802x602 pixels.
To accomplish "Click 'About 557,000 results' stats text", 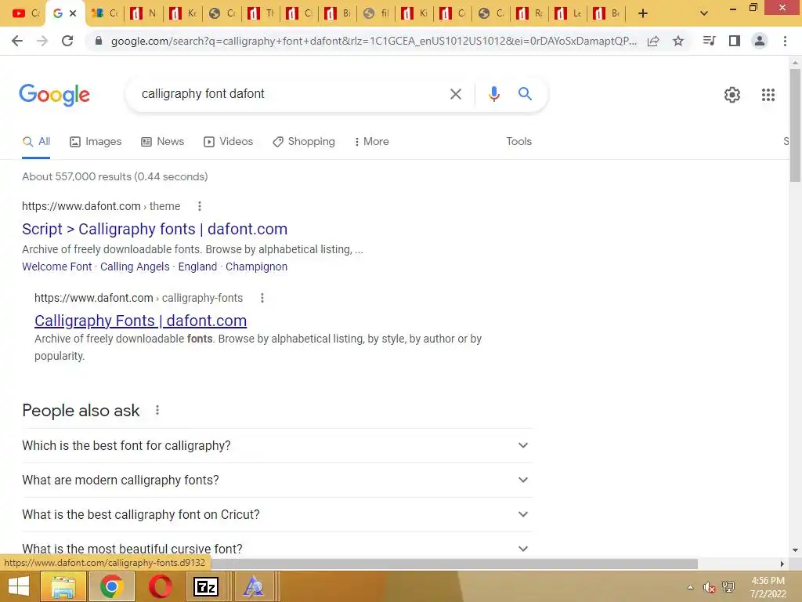I will click(114, 176).
